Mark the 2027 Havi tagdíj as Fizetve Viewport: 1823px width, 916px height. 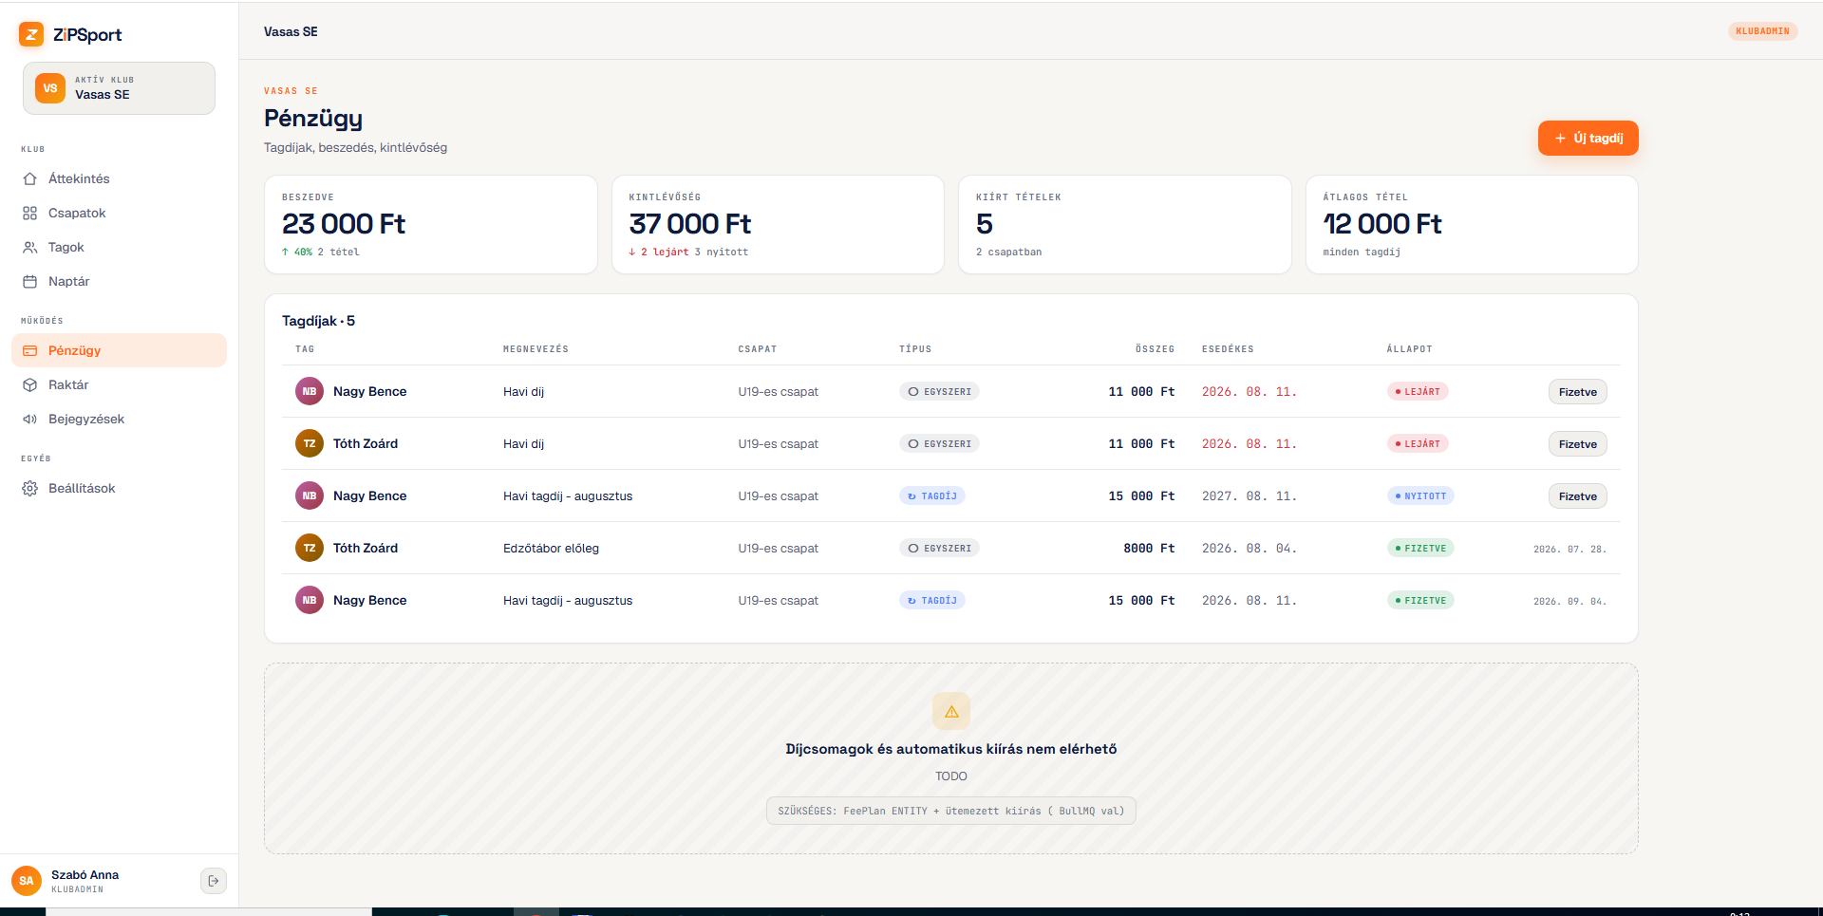1578,495
